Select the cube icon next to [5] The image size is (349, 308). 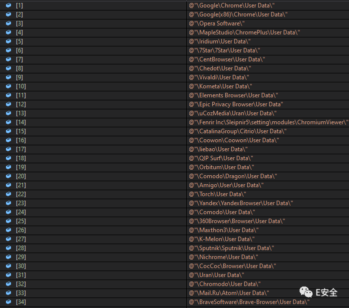(8, 41)
